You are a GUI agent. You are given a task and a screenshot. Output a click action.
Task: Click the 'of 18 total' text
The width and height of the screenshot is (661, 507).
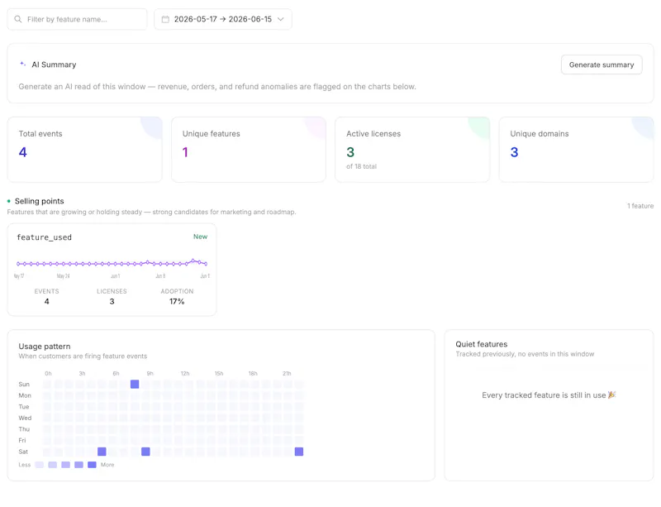pos(361,166)
